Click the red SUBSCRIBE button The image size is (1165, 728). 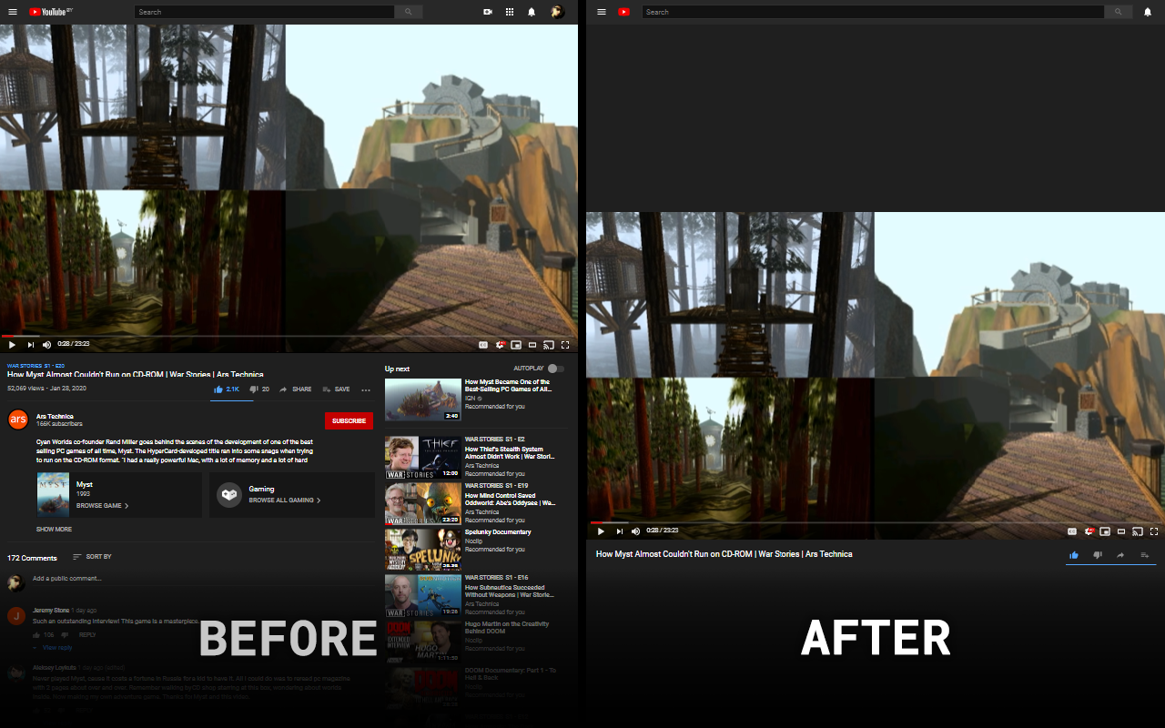[x=349, y=420]
